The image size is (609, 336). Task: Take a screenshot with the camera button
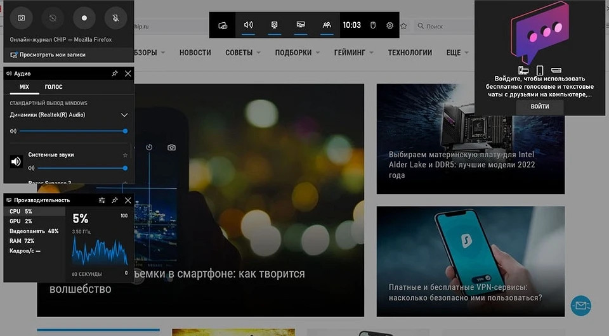(21, 18)
